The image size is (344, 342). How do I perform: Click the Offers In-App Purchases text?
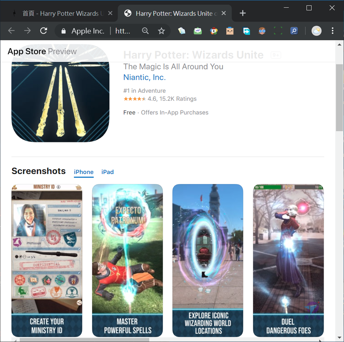175,113
